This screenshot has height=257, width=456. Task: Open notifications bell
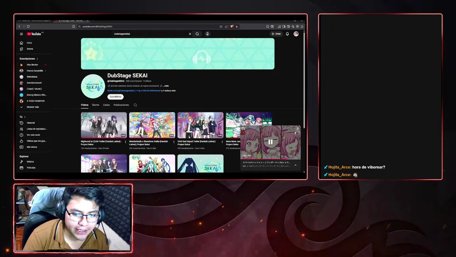(287, 34)
